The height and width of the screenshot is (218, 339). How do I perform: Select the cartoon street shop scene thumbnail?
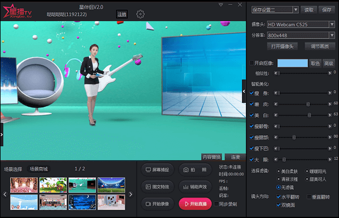(53, 202)
